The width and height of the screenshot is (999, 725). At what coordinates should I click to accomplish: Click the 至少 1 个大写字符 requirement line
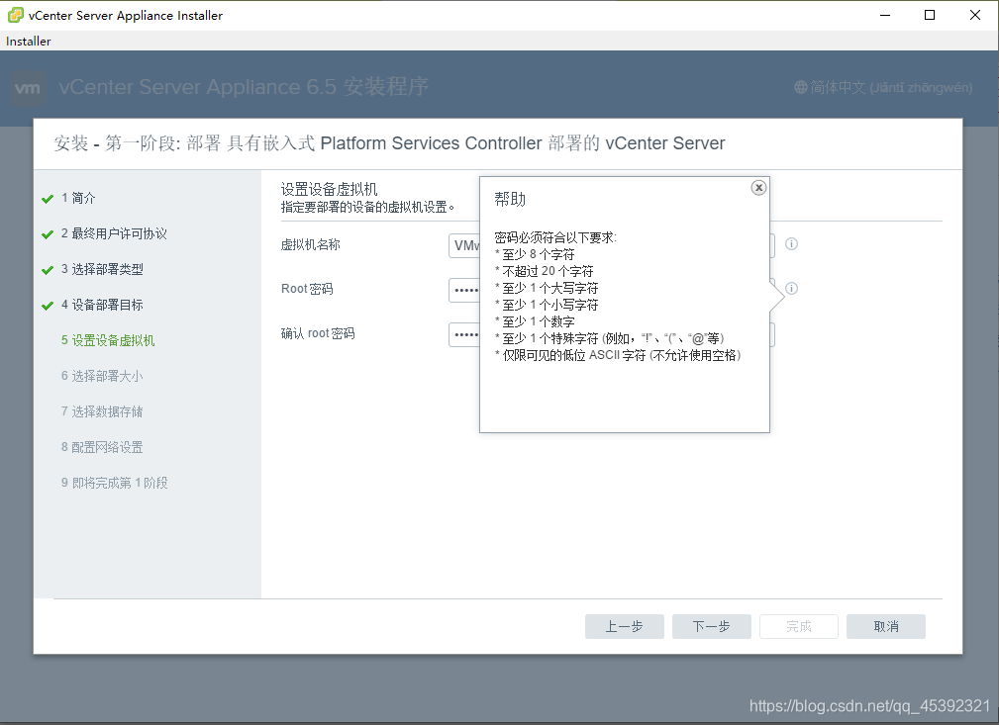[x=547, y=289]
